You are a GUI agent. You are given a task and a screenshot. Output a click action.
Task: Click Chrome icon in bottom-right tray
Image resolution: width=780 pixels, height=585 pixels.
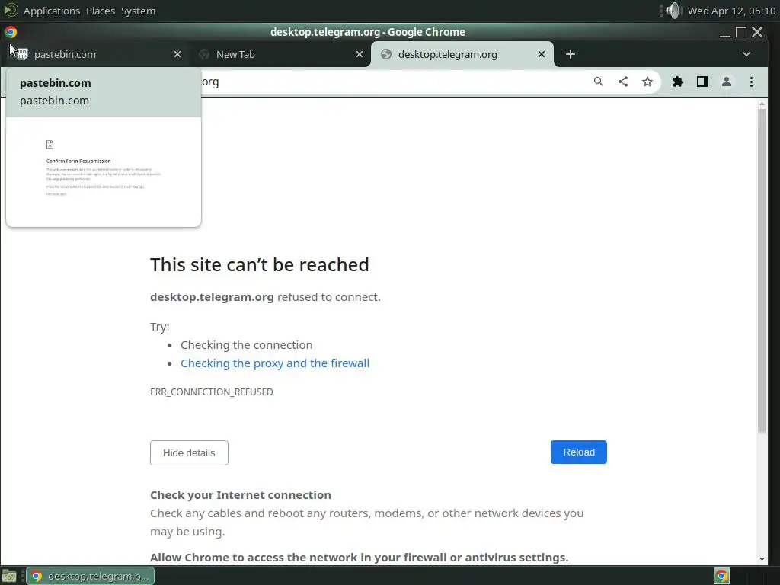point(721,576)
